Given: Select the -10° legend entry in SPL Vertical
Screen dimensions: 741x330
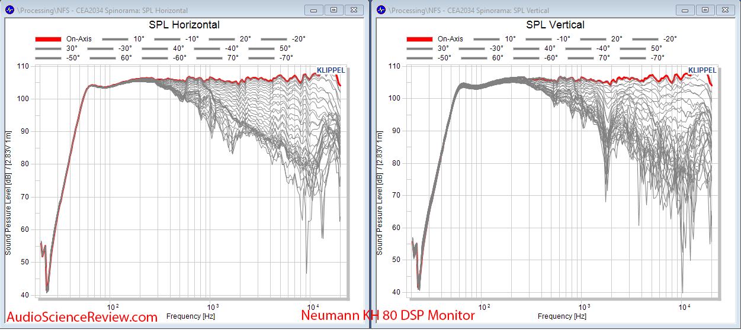Looking at the screenshot, I should point(547,39).
